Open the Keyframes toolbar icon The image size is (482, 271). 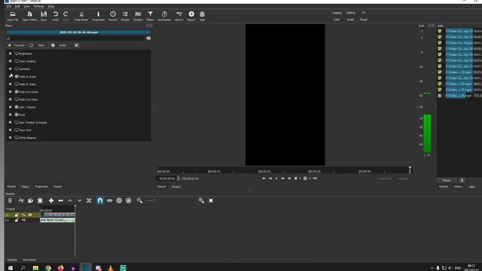pos(164,16)
